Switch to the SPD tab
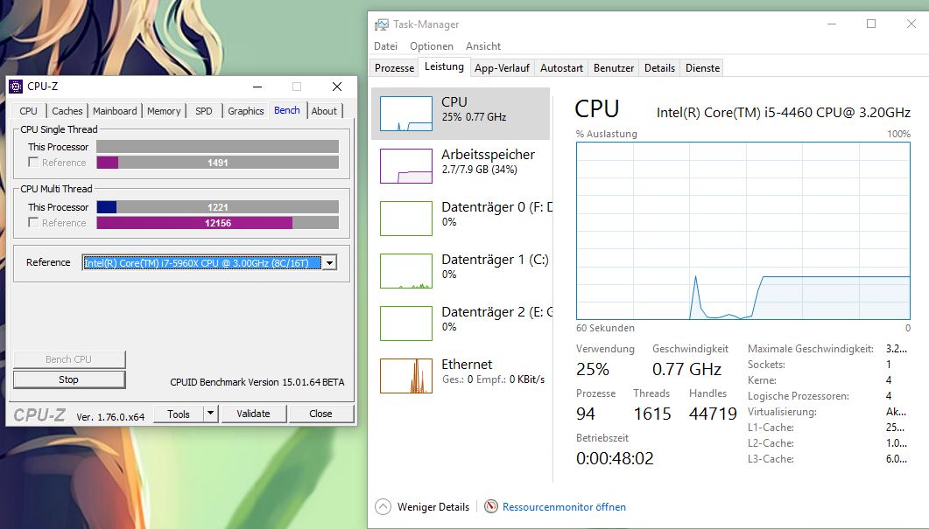 (204, 111)
